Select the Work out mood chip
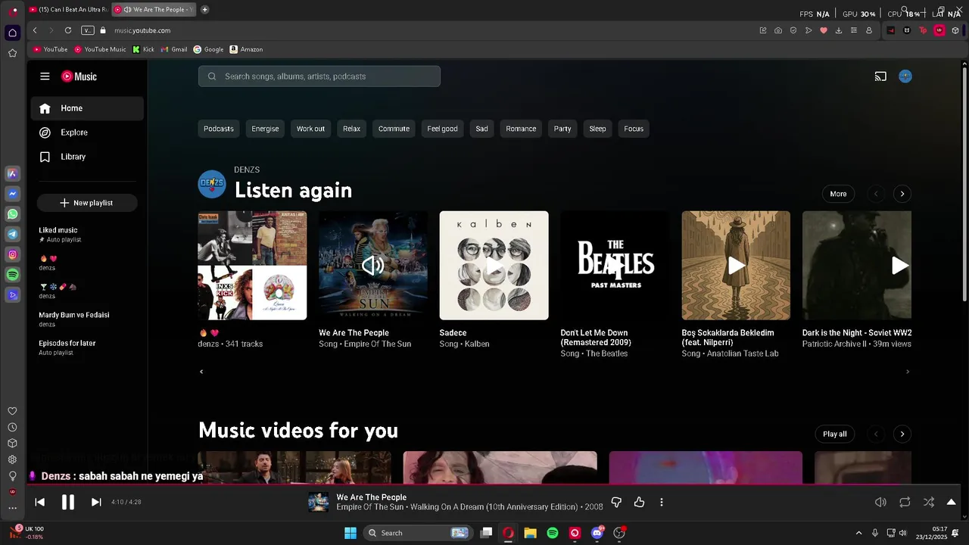The width and height of the screenshot is (969, 545). point(310,129)
